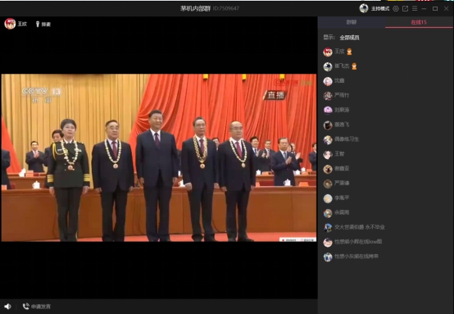This screenshot has width=454, height=314.
Task: Click the host avatar beside 主持模式
Action: point(364,8)
